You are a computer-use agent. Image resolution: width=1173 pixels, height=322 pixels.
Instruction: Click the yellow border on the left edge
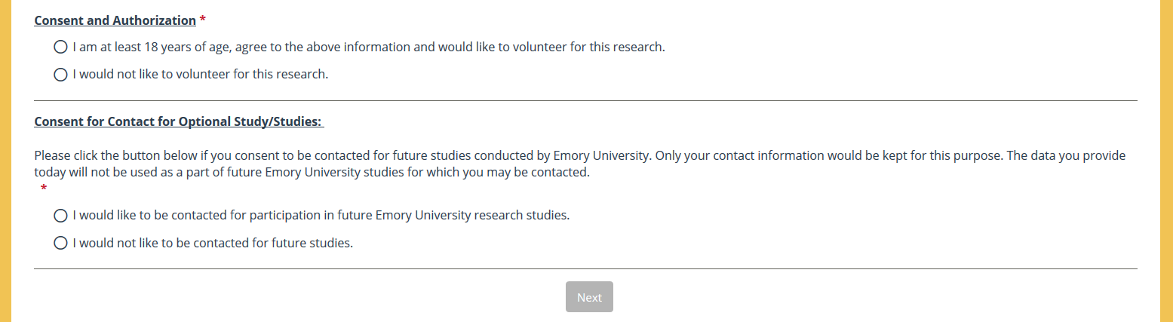click(x=5, y=161)
